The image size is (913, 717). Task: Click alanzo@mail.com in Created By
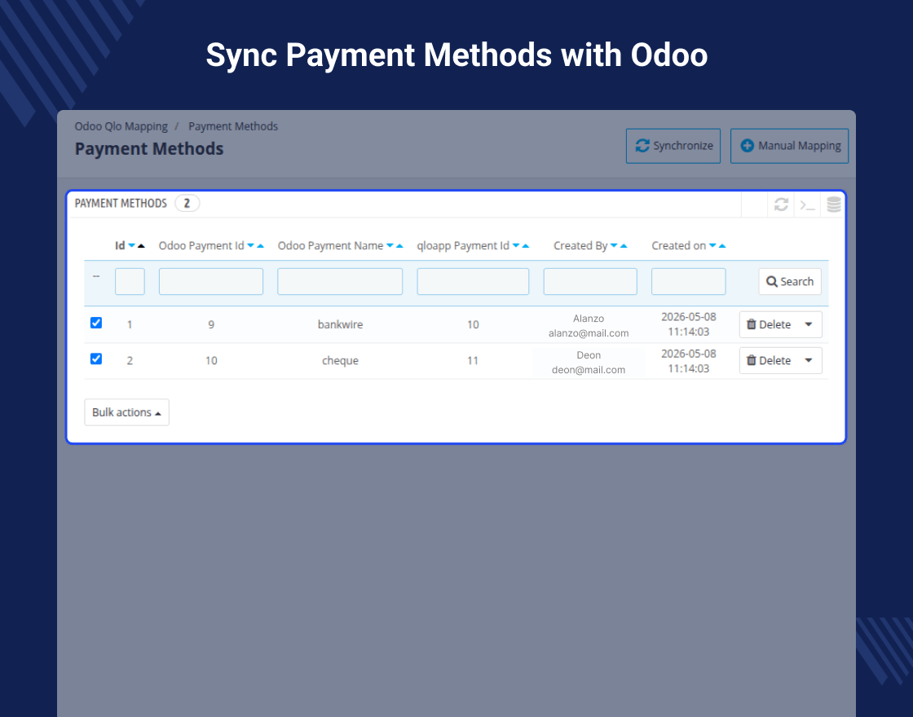[589, 333]
